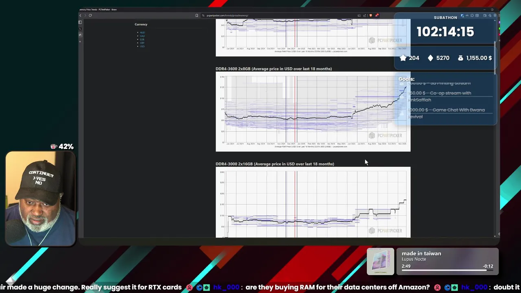The image size is (521, 293).
Task: Reload the PCPartPicker page
Action: pos(90,15)
